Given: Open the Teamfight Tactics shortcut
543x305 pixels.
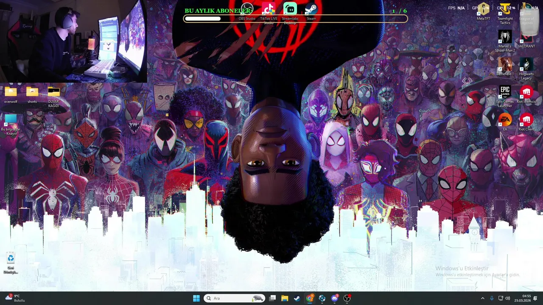Looking at the screenshot, I should click(505, 14).
